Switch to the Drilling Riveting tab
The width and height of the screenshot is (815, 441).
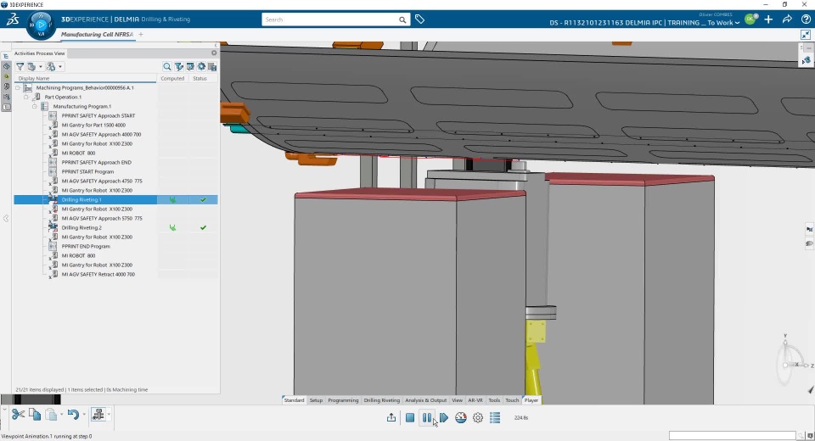pyautogui.click(x=381, y=400)
